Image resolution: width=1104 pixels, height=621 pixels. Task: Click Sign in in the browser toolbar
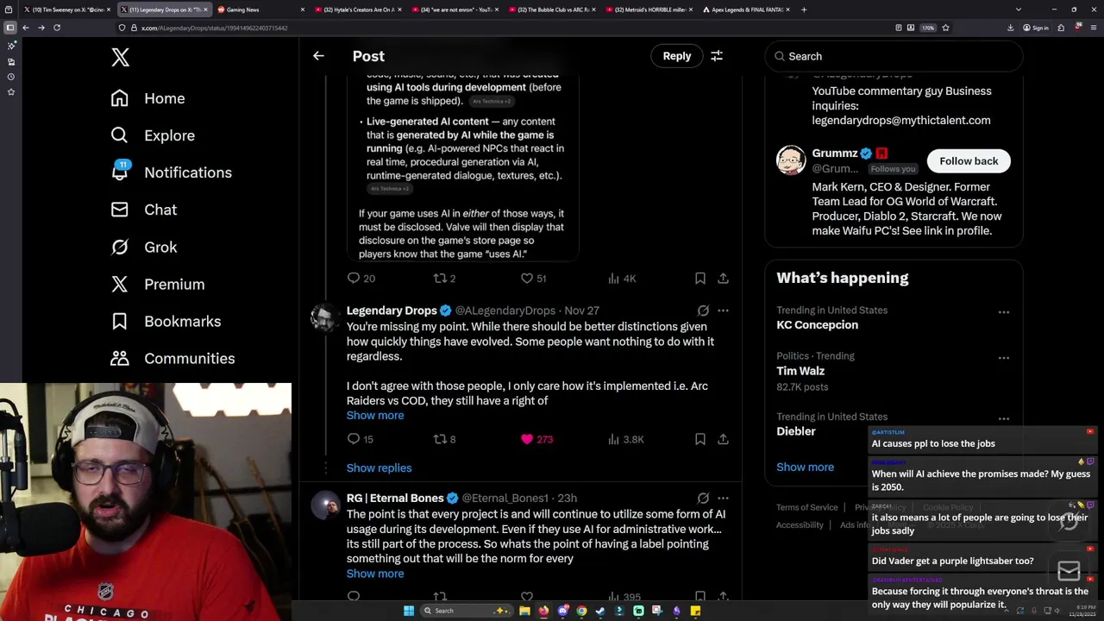pos(1036,28)
